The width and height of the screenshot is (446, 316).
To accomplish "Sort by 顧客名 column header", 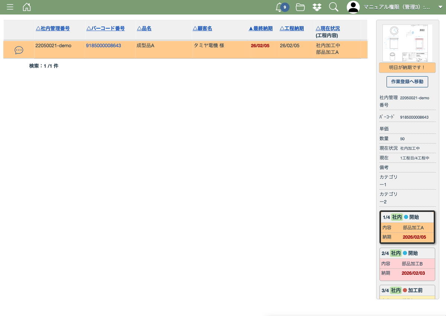I will [202, 29].
